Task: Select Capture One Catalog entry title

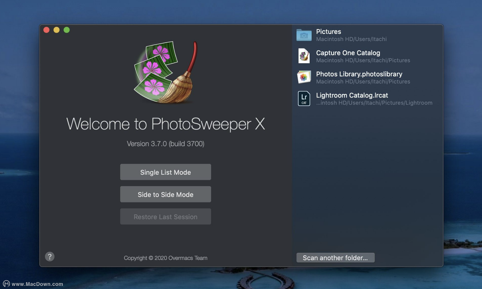Action: coord(348,53)
